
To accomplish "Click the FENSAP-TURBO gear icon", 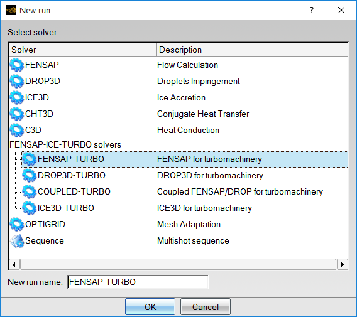I will 30,159.
